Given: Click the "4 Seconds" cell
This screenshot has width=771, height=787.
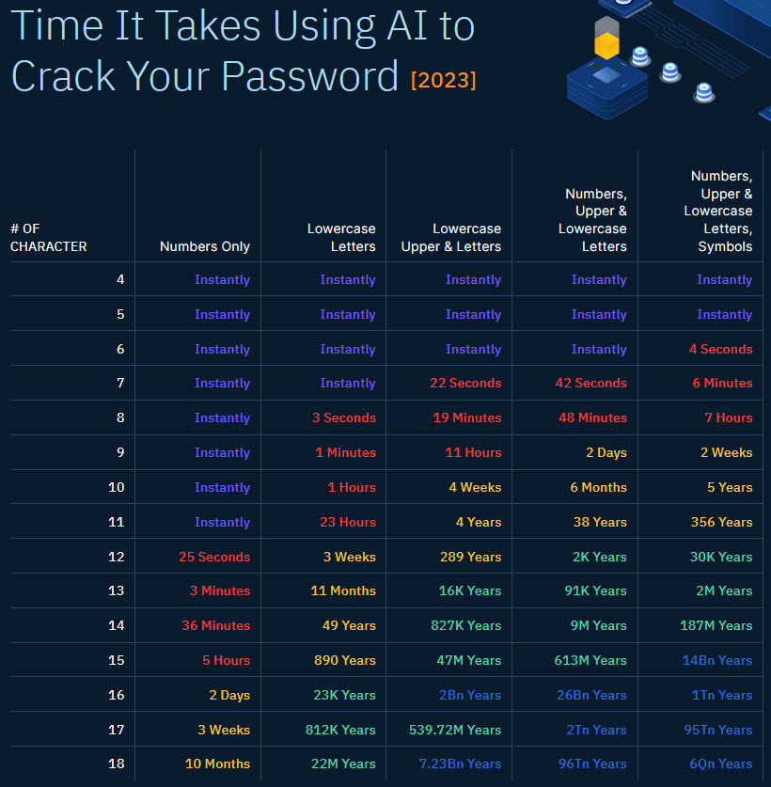Looking at the screenshot, I should pyautogui.click(x=720, y=349).
